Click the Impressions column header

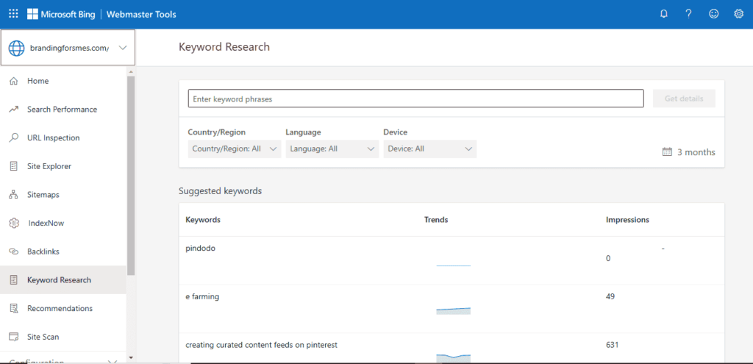point(627,220)
